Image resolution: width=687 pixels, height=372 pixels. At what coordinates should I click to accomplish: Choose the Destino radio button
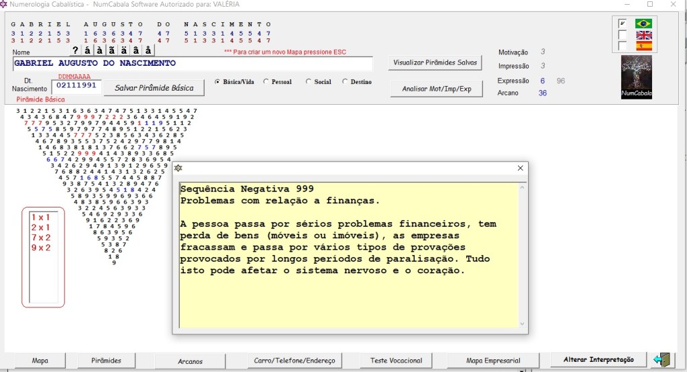point(346,82)
